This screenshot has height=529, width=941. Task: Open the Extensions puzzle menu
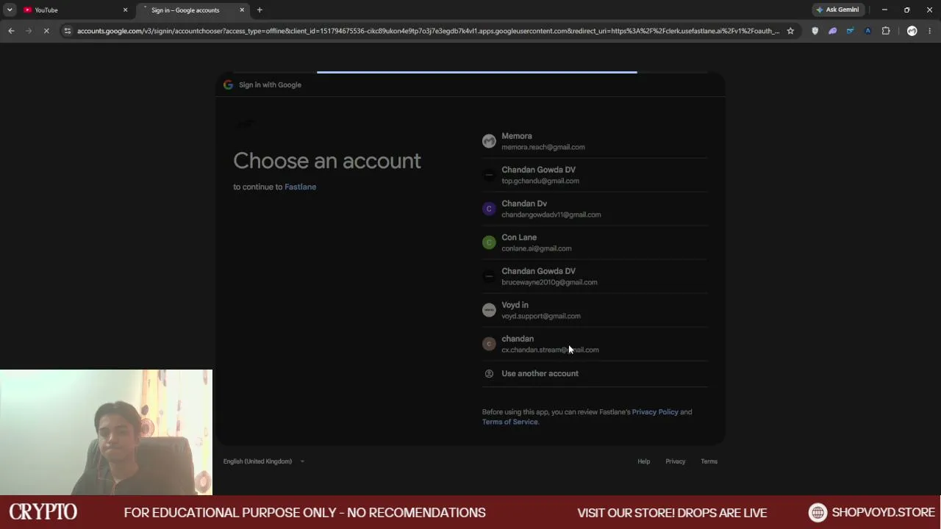(885, 31)
